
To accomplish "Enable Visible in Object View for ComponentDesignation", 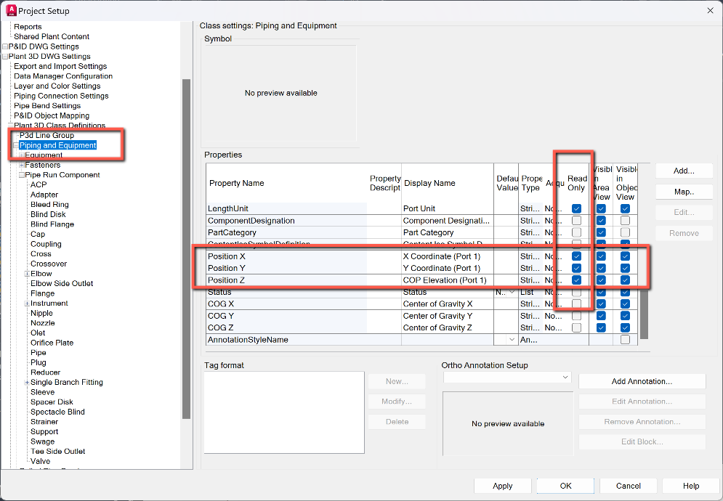I will tap(626, 220).
